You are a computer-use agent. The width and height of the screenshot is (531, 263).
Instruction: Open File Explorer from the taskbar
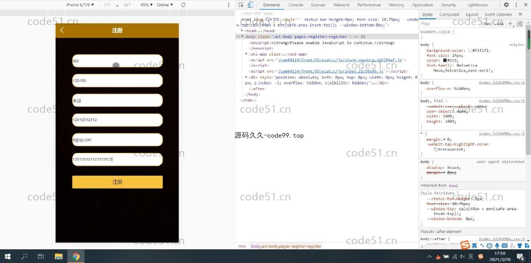[x=59, y=256]
